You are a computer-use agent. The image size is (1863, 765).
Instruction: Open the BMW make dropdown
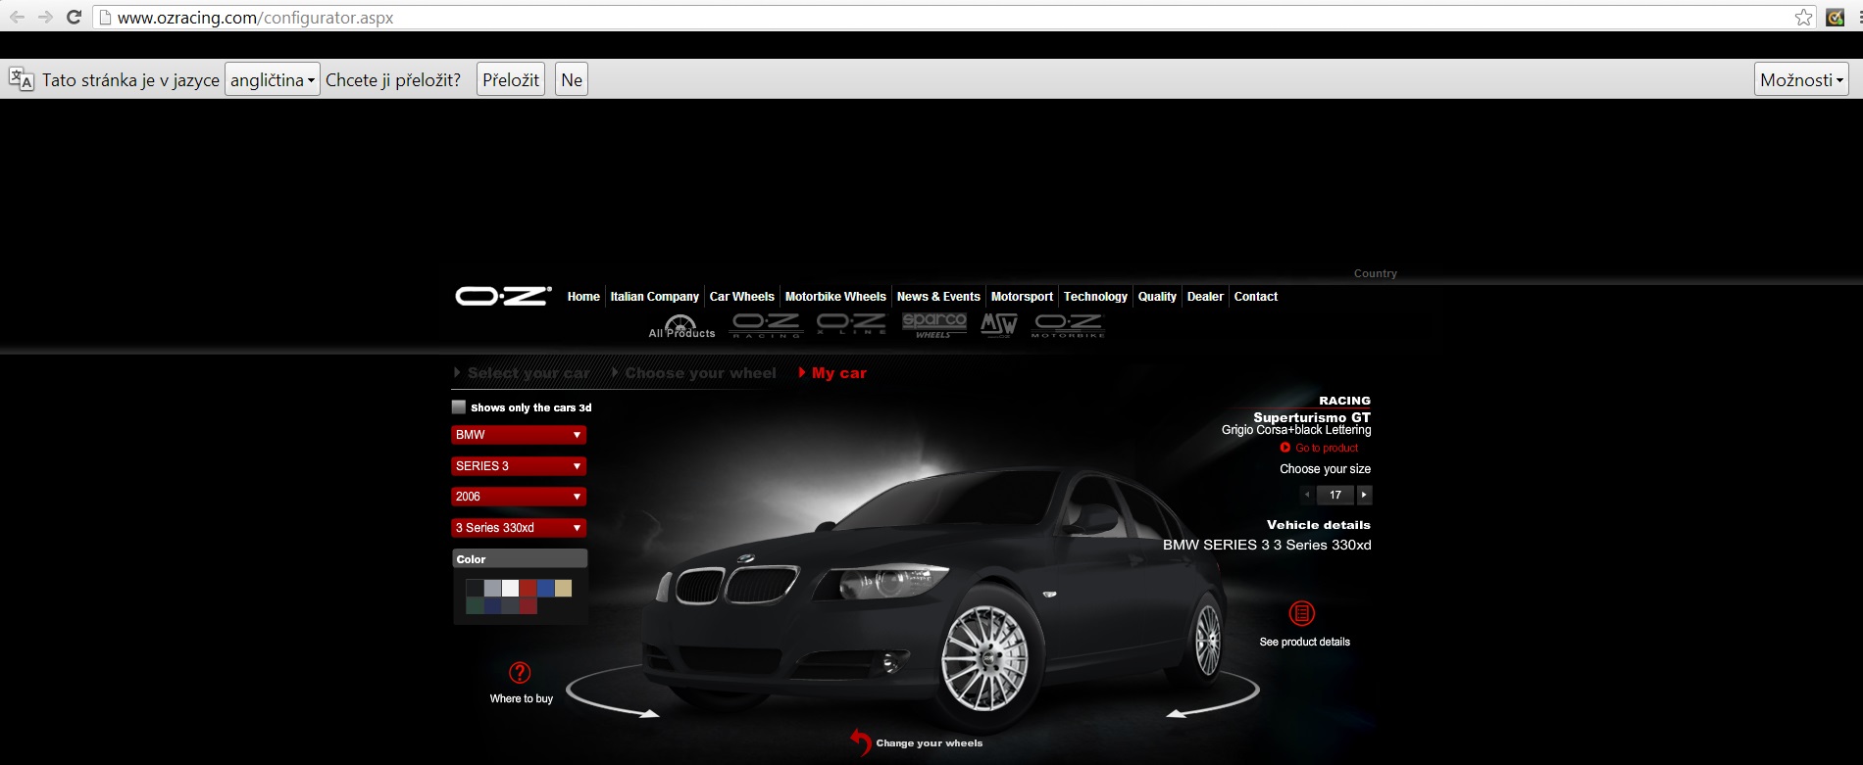point(519,435)
